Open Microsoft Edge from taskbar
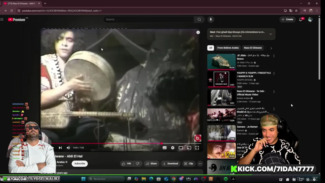Image resolution: width=325 pixels, height=183 pixels. [151, 179]
